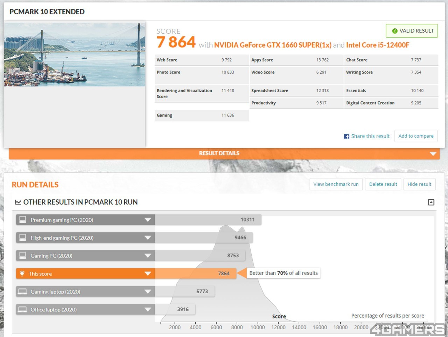Click the Office laptop score bar 3916
Image resolution: width=448 pixels, height=337 pixels.
click(175, 309)
